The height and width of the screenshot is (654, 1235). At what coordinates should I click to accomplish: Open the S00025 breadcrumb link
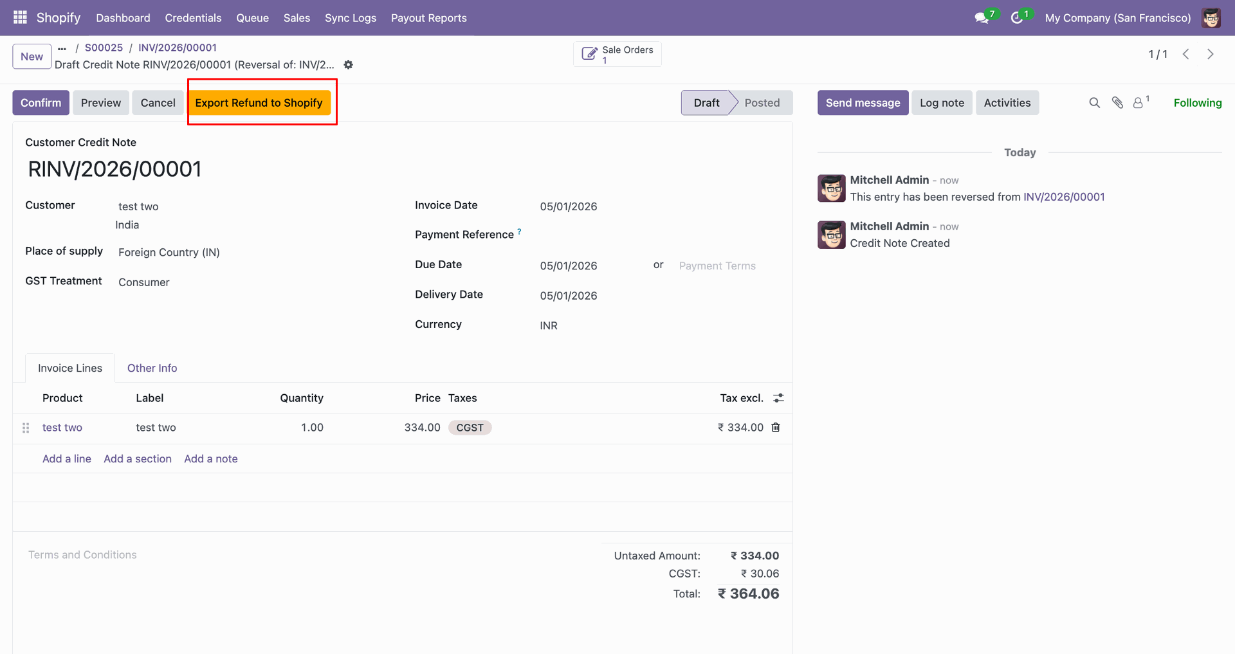[x=104, y=48]
